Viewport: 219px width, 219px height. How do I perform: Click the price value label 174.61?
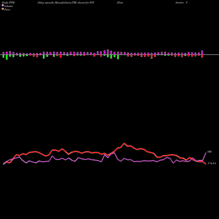(x=212, y=163)
